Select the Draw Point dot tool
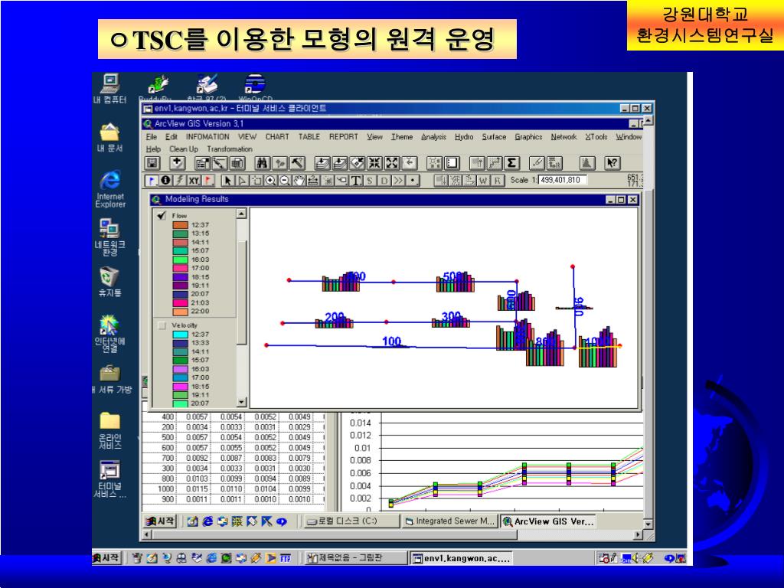The image size is (784, 588). (x=413, y=181)
